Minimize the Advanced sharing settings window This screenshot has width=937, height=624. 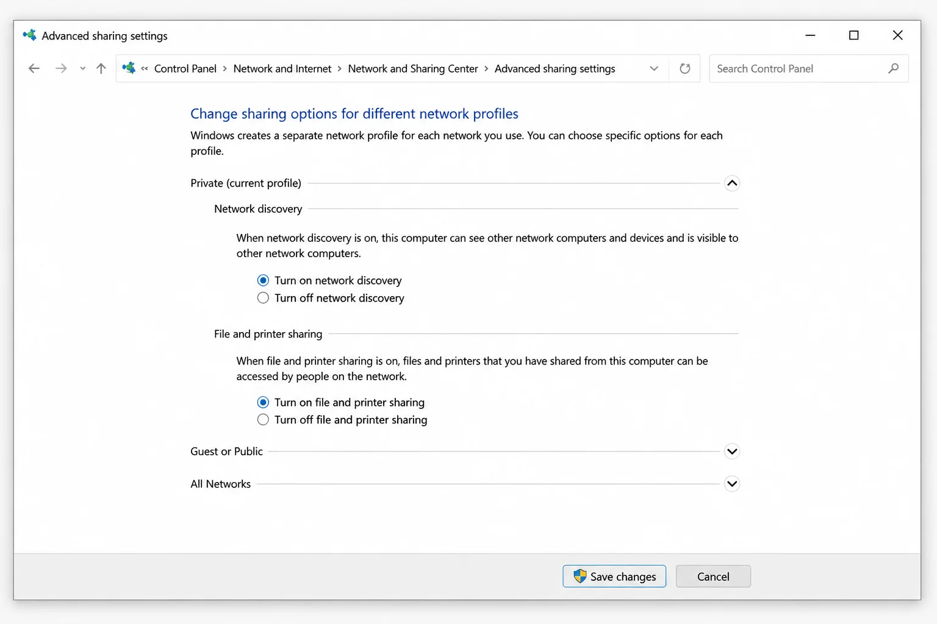(810, 35)
